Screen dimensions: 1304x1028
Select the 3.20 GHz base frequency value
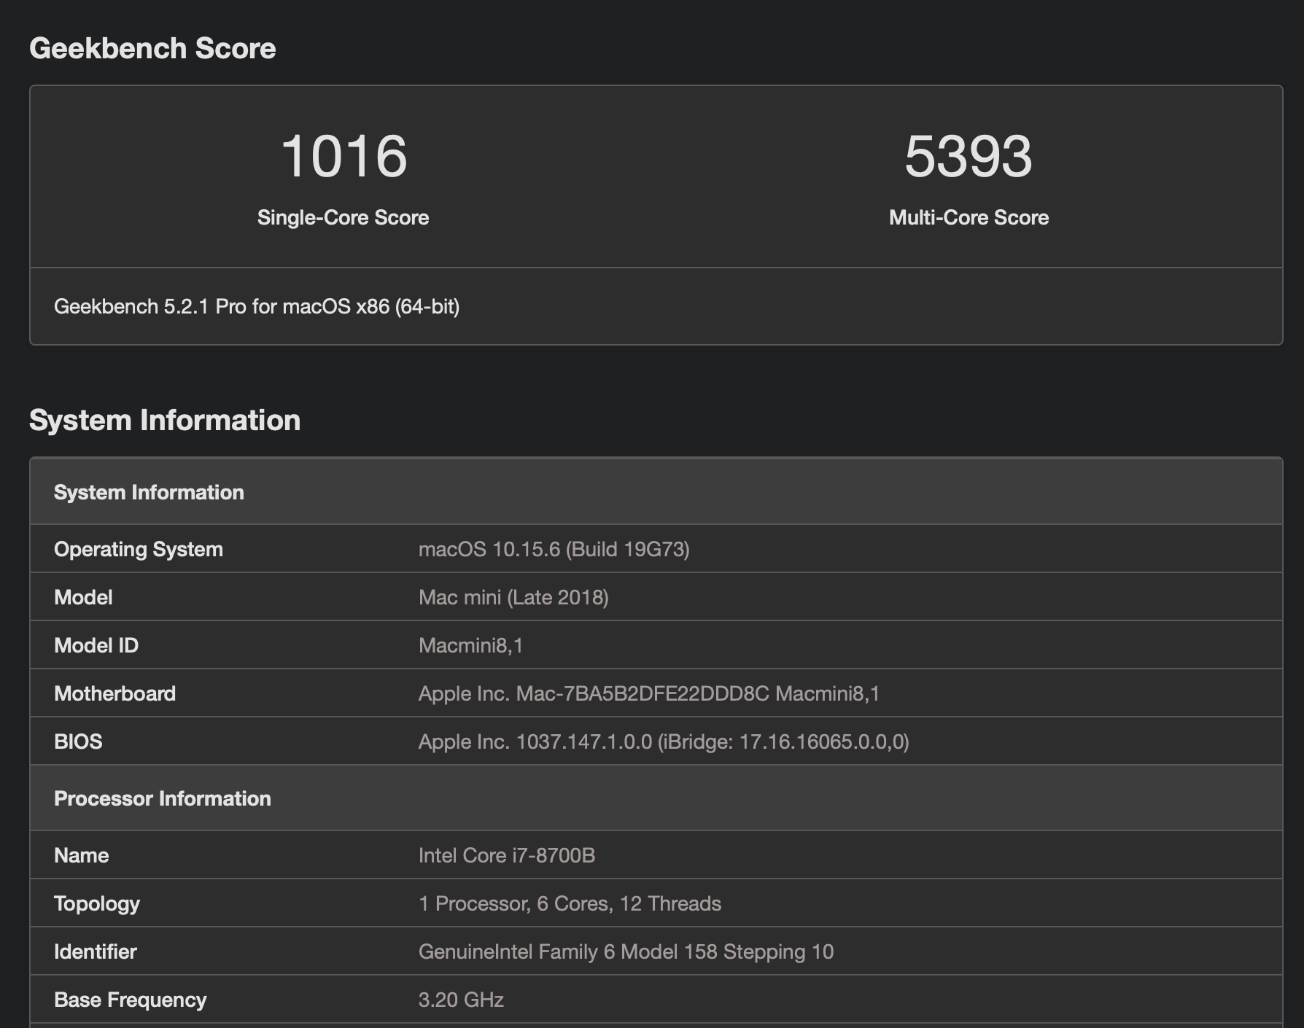461,1000
